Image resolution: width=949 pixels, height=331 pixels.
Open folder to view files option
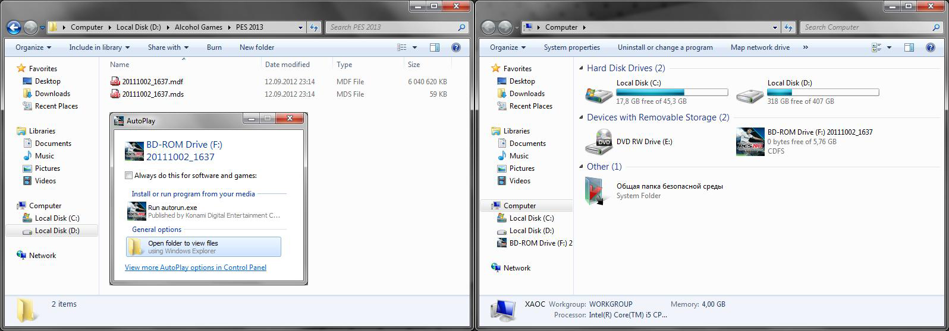pos(203,247)
